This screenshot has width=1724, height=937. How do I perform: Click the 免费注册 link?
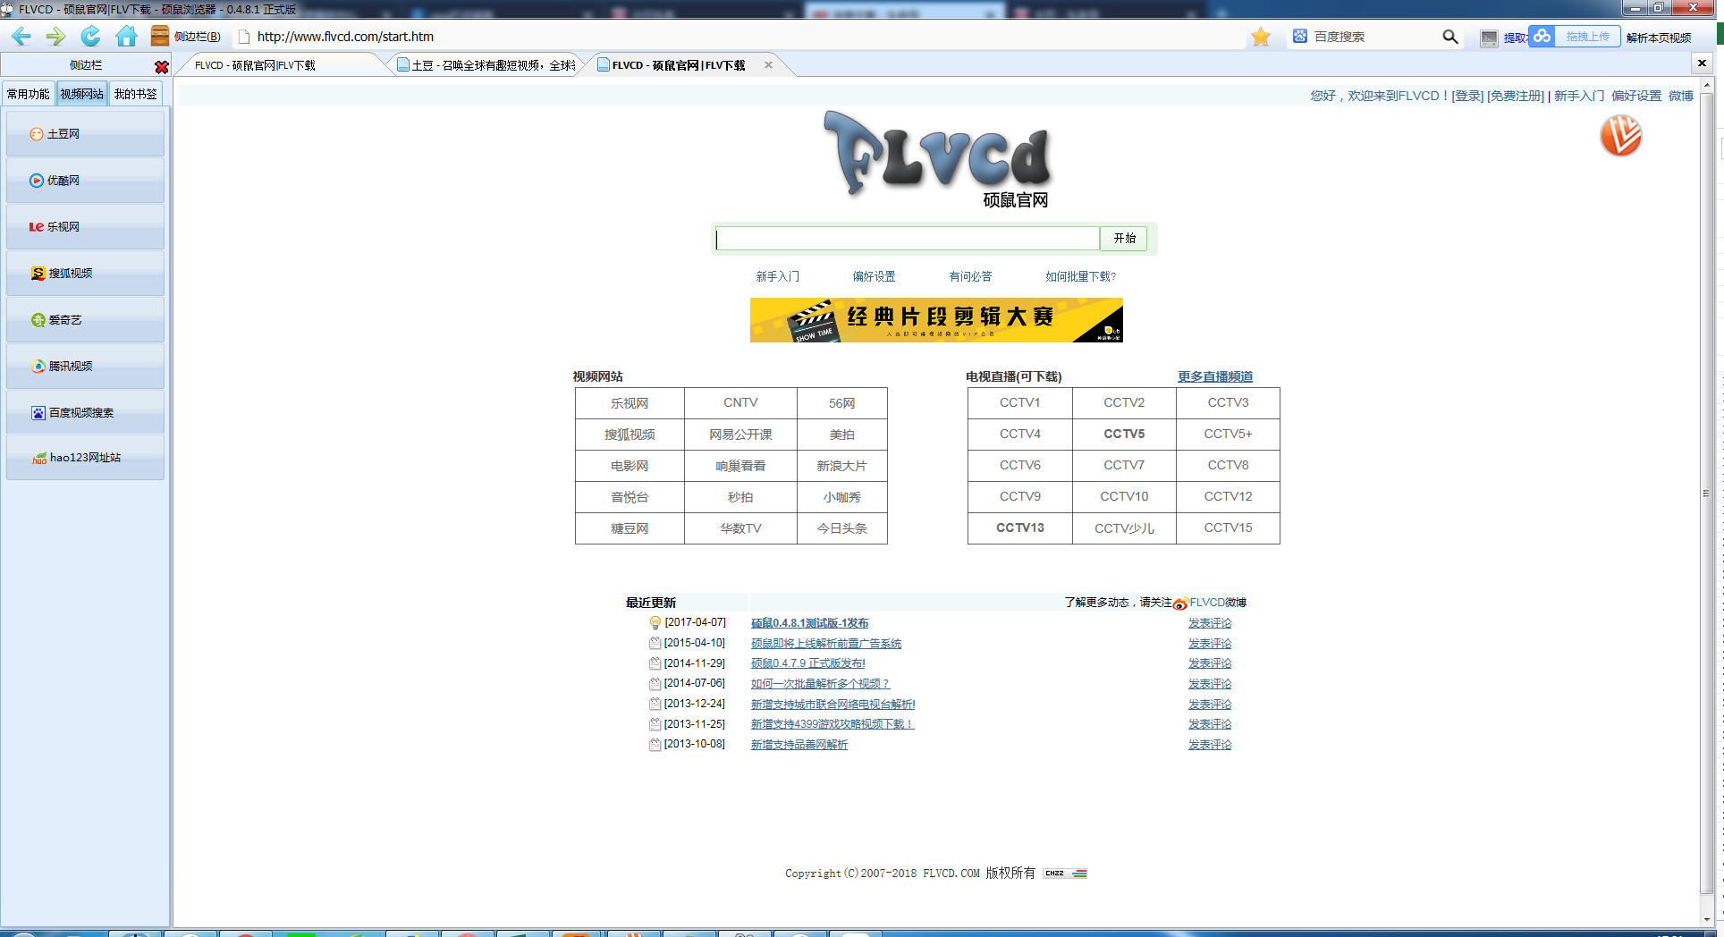click(x=1516, y=96)
